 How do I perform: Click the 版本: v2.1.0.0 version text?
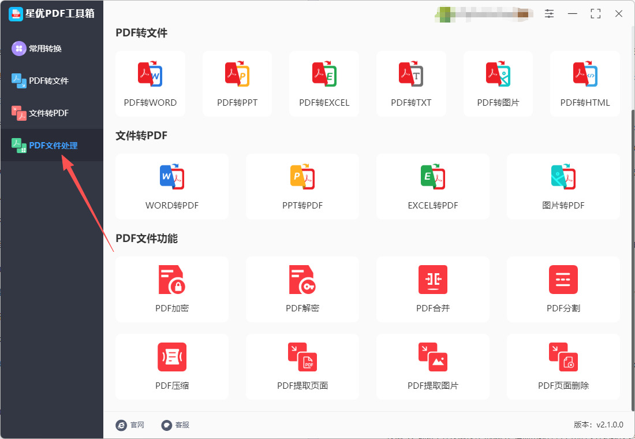click(x=598, y=425)
